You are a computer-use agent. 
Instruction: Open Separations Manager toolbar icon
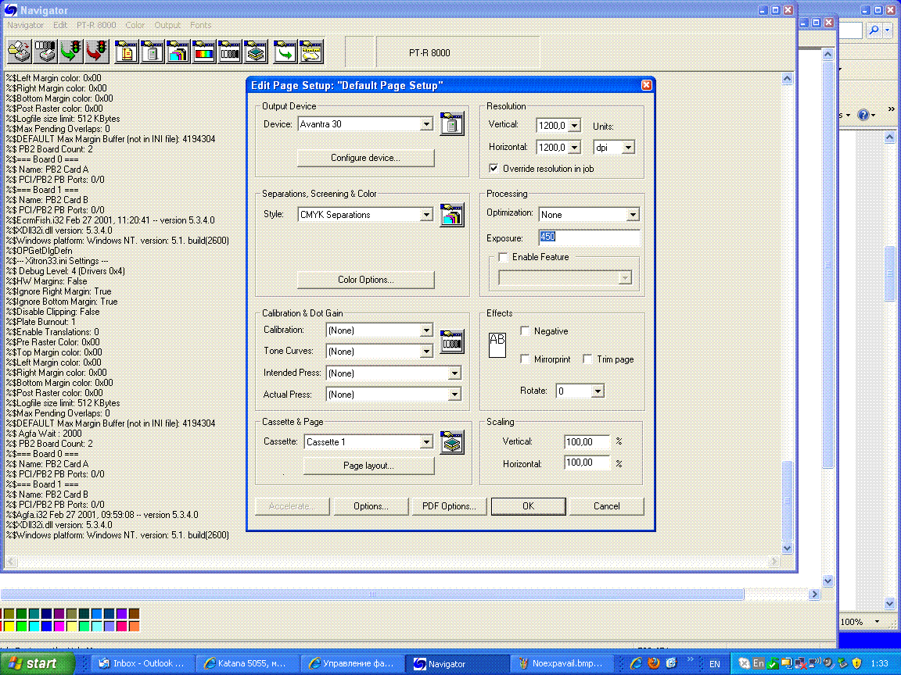[x=178, y=51]
